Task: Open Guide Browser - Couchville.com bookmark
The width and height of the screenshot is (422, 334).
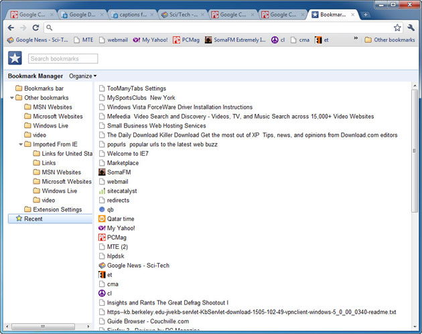Action: click(144, 321)
